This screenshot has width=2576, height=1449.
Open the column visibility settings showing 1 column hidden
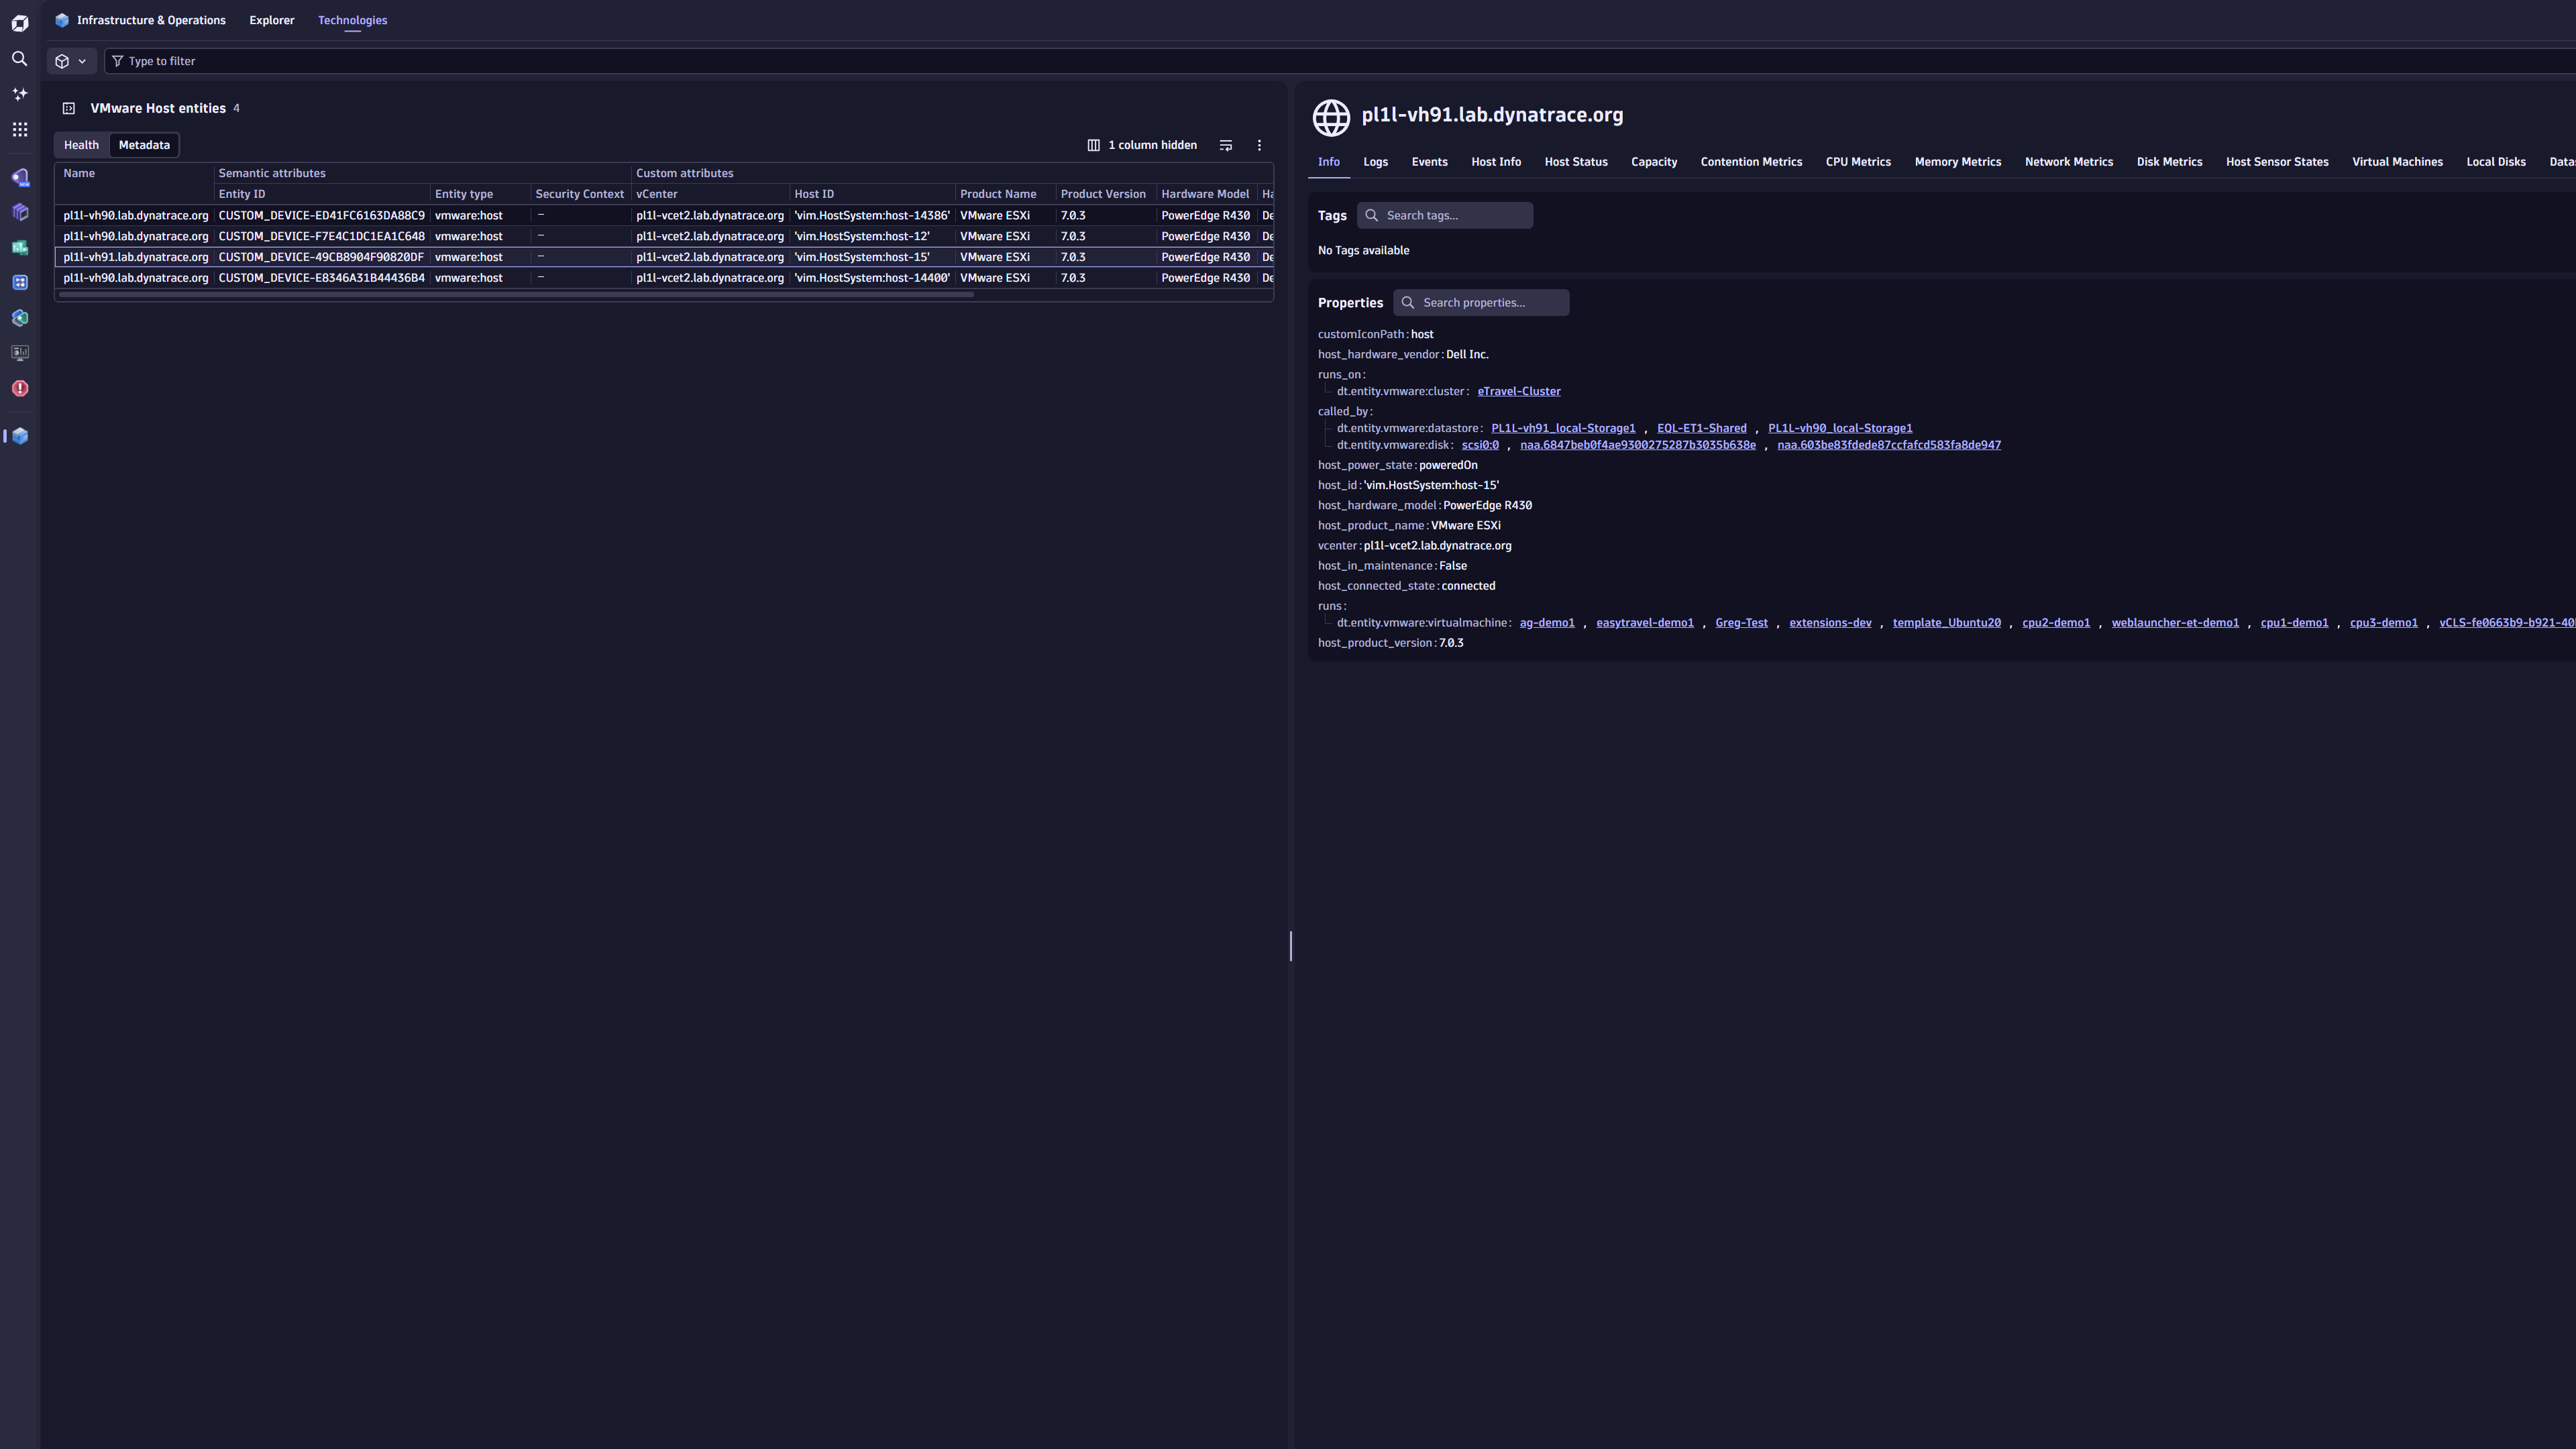click(x=1142, y=145)
